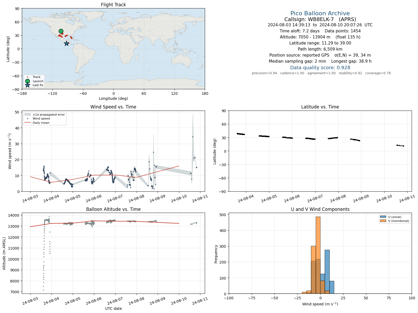
Task: Click the 'U and V Wind Components' chart title
Action: [320, 209]
